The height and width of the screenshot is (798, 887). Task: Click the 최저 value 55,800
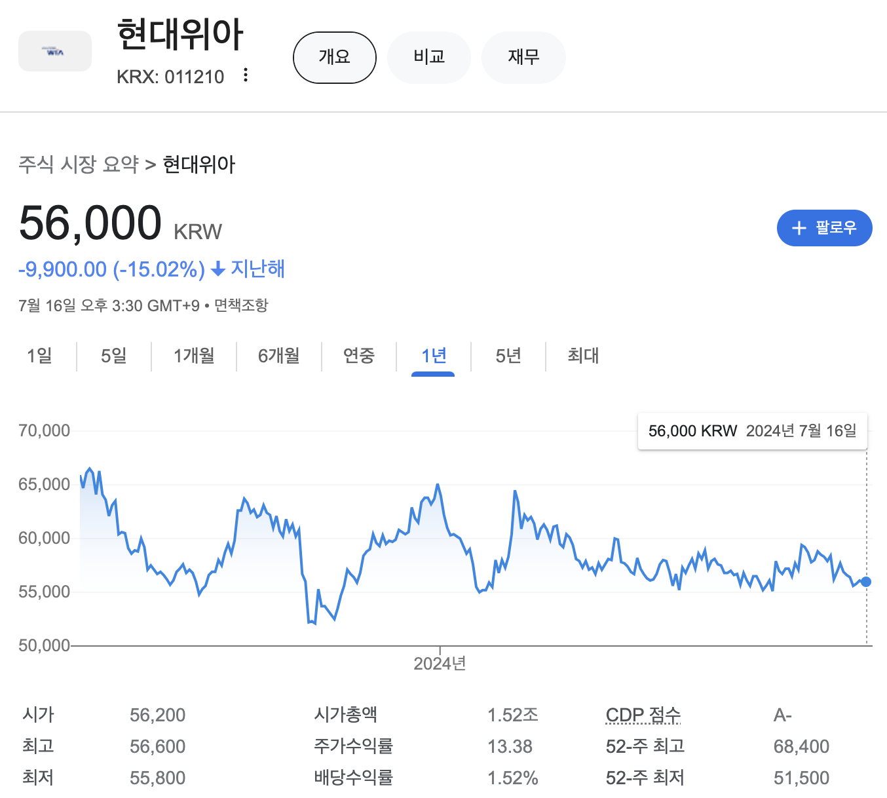(158, 778)
